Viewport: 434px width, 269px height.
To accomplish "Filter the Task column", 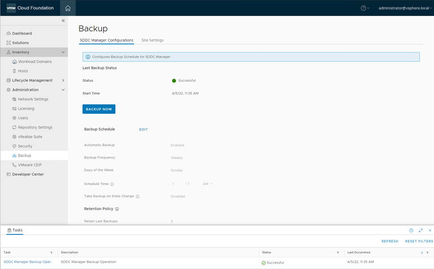I will [x=51, y=253].
